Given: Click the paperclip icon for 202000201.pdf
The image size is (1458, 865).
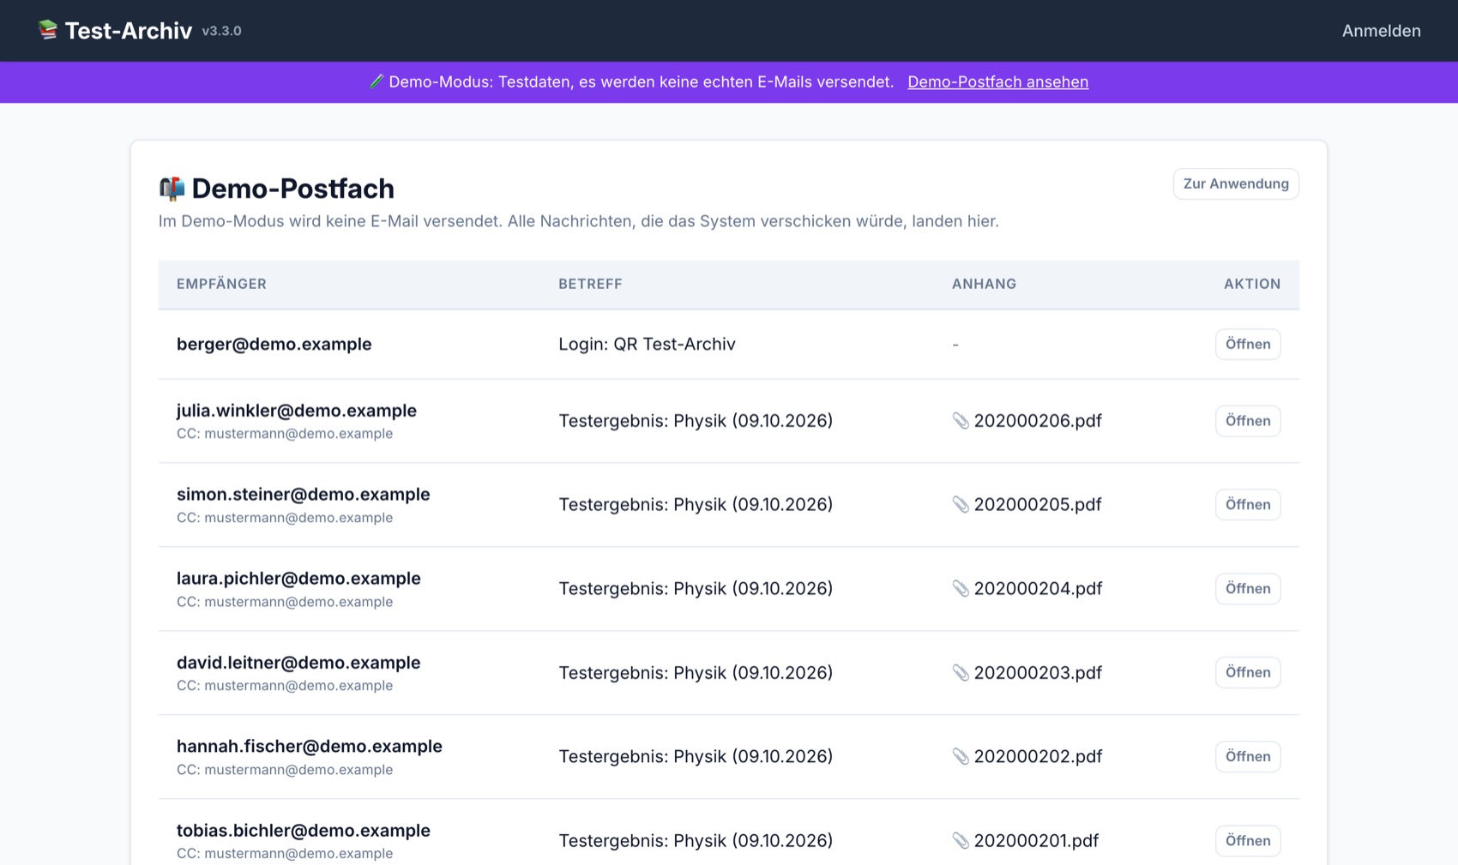Looking at the screenshot, I should (961, 841).
